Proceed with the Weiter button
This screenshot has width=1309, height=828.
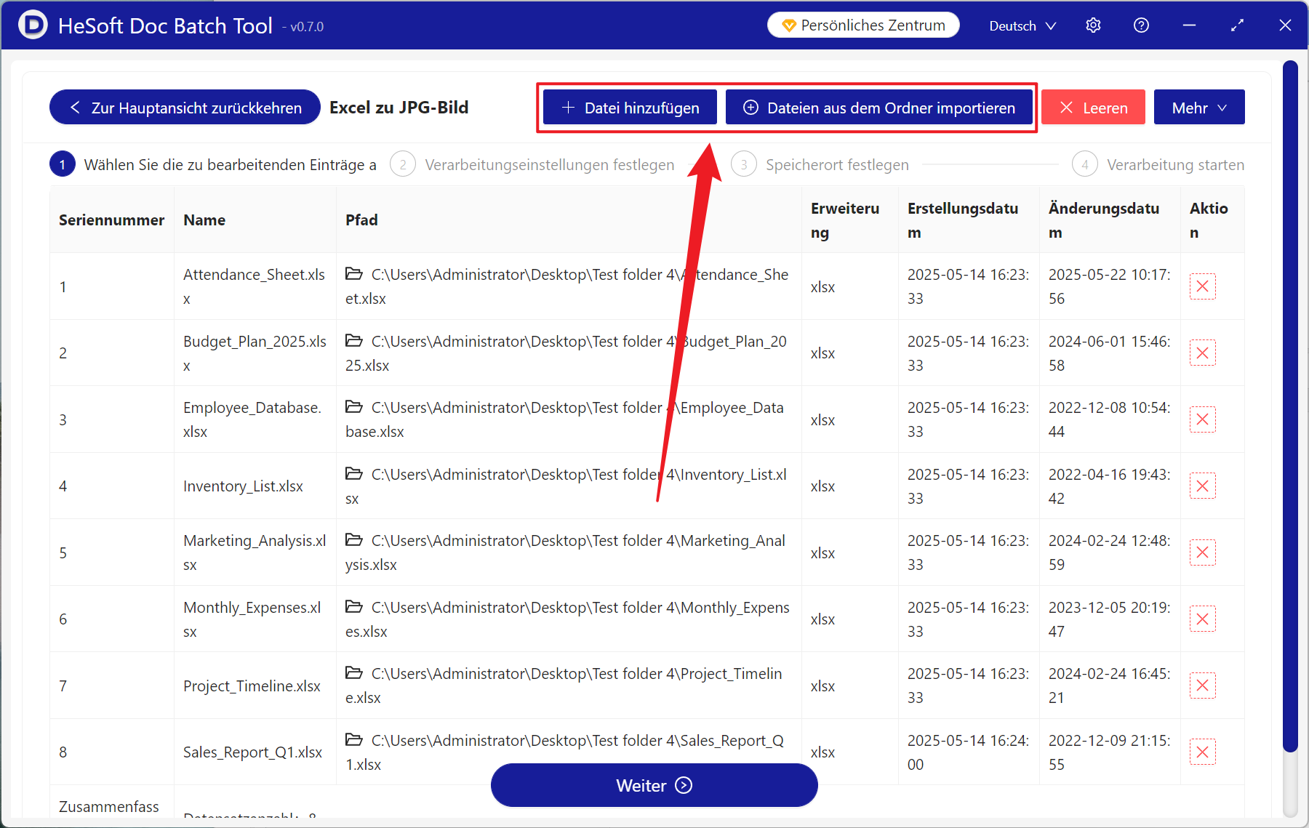(654, 785)
